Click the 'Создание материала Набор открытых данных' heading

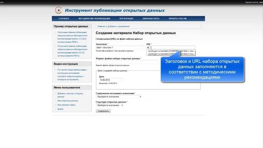point(136,33)
